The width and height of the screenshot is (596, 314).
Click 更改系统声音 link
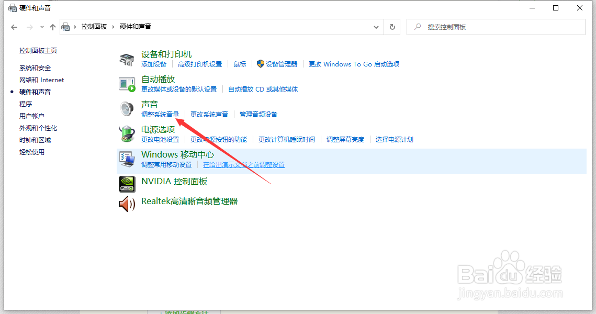209,115
